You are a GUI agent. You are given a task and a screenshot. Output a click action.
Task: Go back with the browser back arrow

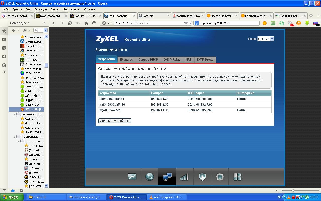click(x=54, y=23)
